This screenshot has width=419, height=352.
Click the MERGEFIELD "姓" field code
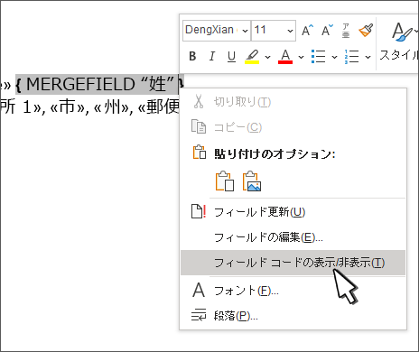point(99,84)
